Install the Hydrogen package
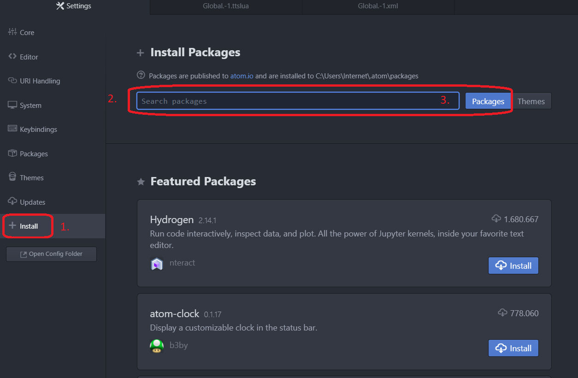The image size is (578, 378). click(513, 266)
